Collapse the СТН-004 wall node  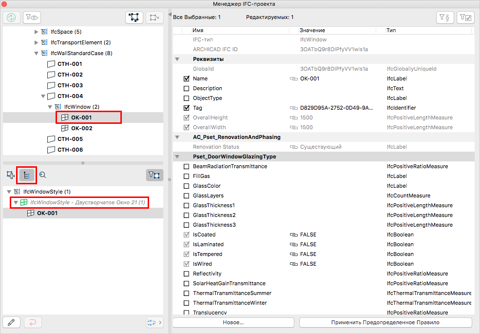(43, 96)
